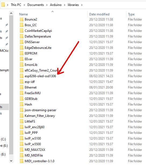Image resolution: width=146 pixels, height=166 pixels.
Task: Select the esp8266-oled-ssd1306 folder name
Action: (40, 76)
